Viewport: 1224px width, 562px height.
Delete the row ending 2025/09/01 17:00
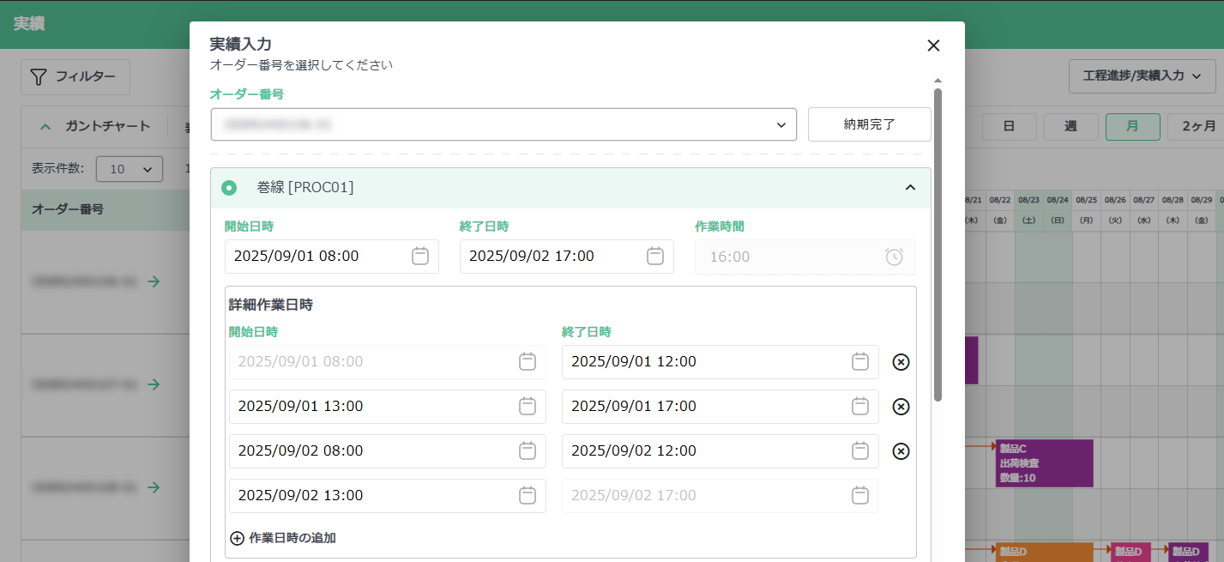901,407
